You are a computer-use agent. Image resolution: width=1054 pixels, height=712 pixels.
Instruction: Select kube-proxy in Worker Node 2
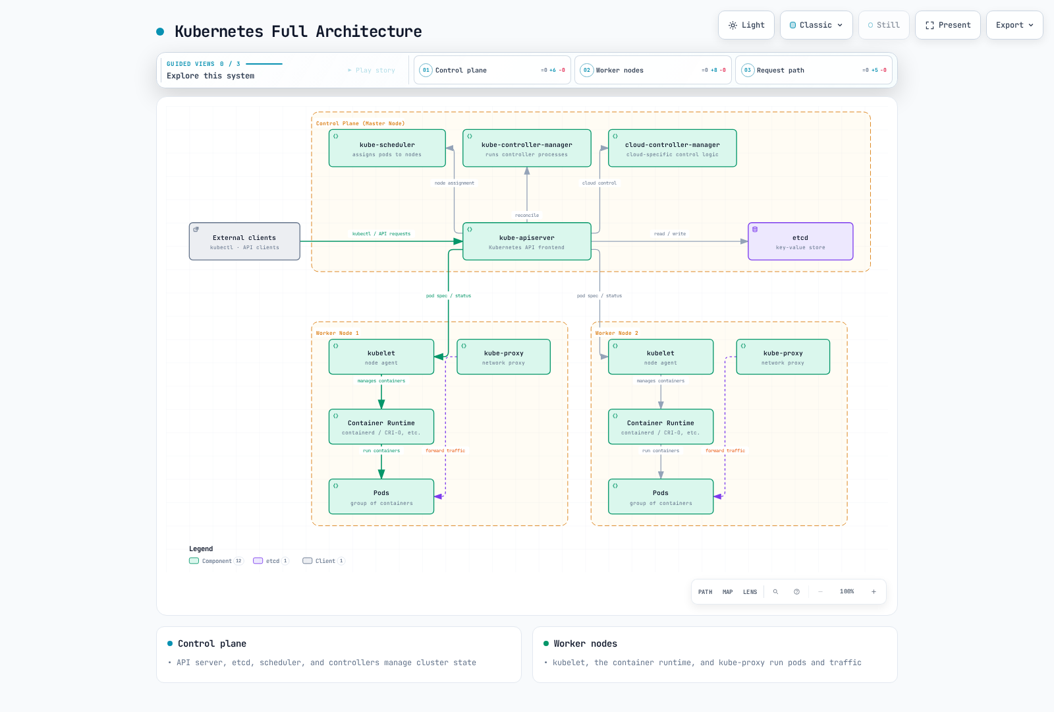point(783,357)
